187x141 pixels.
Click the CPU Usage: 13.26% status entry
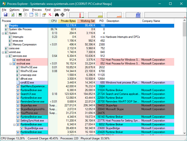coord(13,138)
